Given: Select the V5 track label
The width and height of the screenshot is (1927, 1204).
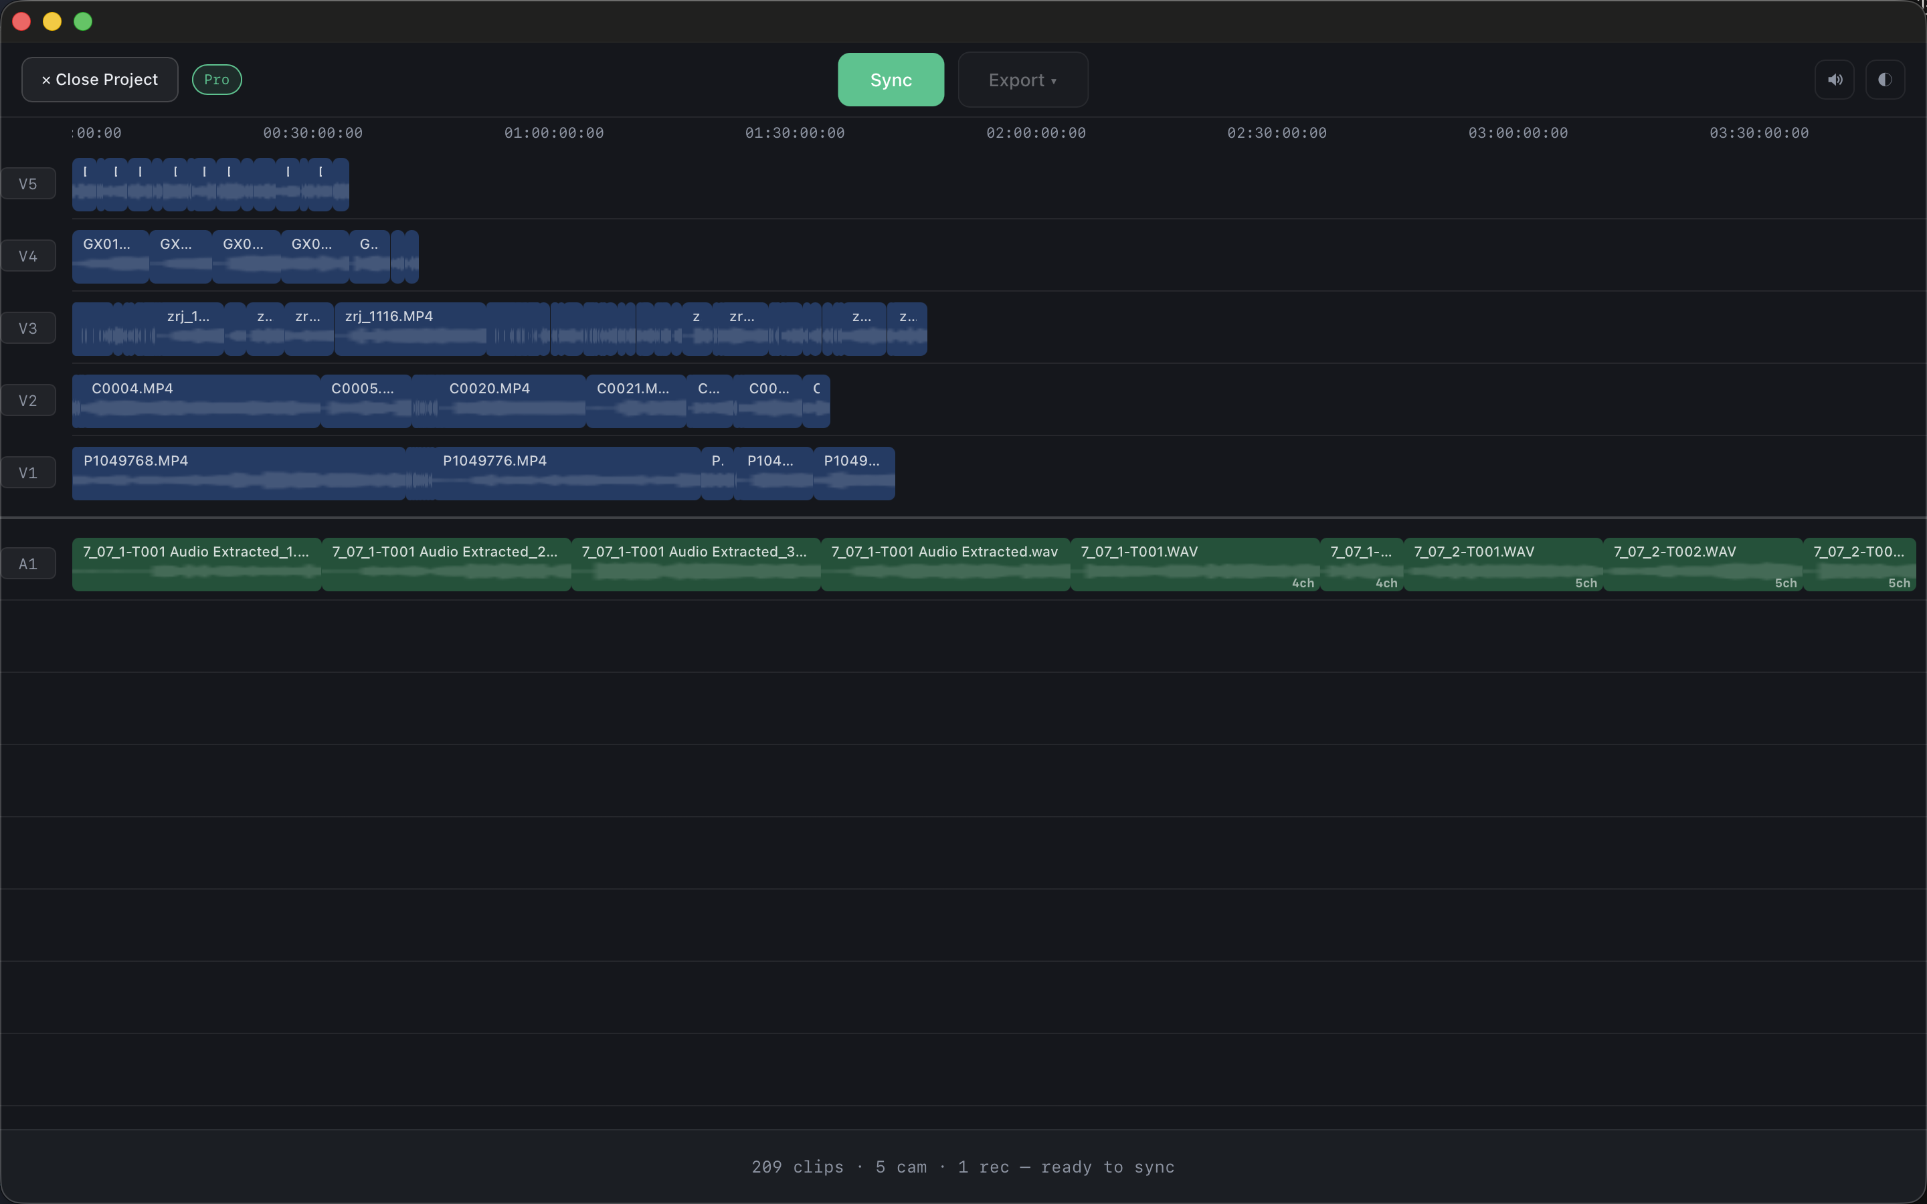Looking at the screenshot, I should click(x=28, y=184).
